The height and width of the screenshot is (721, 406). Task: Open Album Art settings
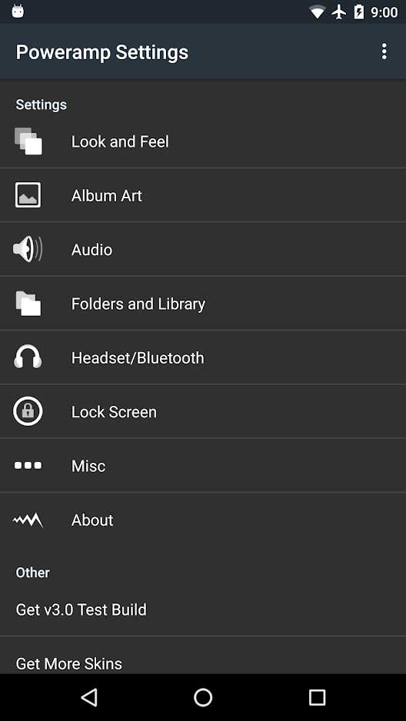(x=203, y=195)
